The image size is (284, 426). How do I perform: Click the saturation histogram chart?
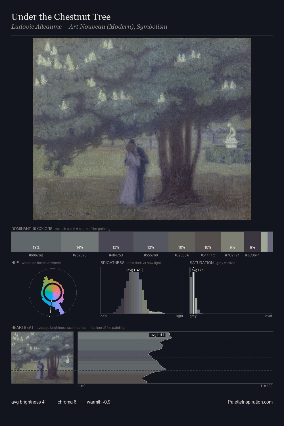(231, 290)
